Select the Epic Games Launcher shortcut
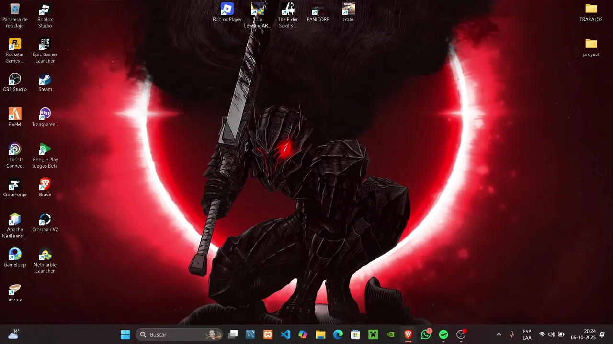This screenshot has height=344, width=613. coord(45,50)
